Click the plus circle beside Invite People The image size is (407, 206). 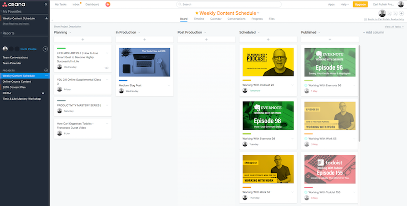tap(45, 49)
